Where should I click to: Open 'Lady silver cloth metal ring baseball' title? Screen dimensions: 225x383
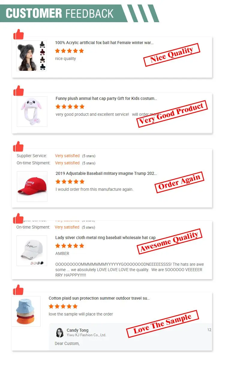tap(105, 238)
